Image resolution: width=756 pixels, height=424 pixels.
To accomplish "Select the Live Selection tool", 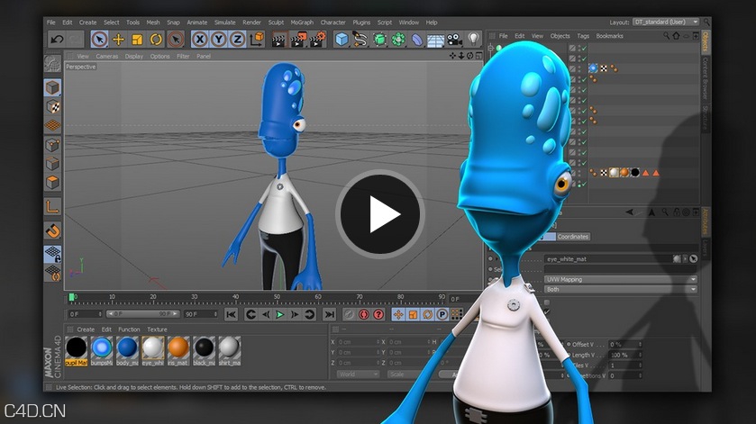I will 99,40.
